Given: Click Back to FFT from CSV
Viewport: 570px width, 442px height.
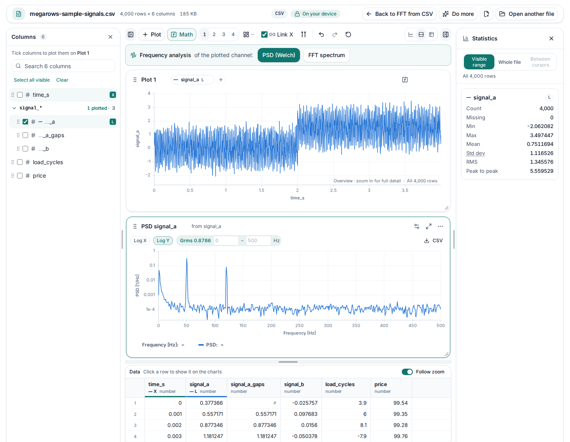Looking at the screenshot, I should pos(399,14).
